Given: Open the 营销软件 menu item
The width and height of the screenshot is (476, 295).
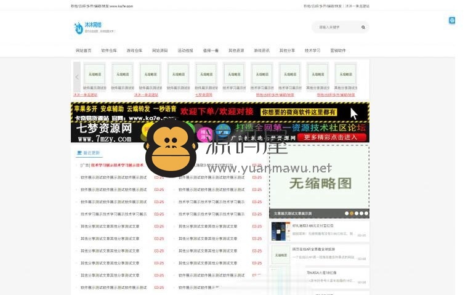Looking at the screenshot, I should 338,51.
